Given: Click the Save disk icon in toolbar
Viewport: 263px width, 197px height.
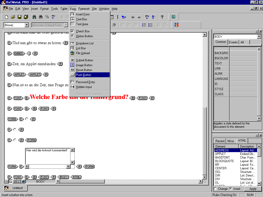Looking at the screenshot, I should [20, 17].
